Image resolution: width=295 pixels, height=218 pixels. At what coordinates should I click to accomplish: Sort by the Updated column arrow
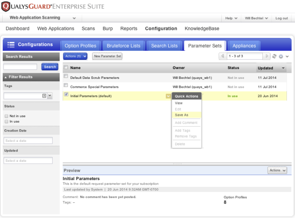[x=283, y=68]
